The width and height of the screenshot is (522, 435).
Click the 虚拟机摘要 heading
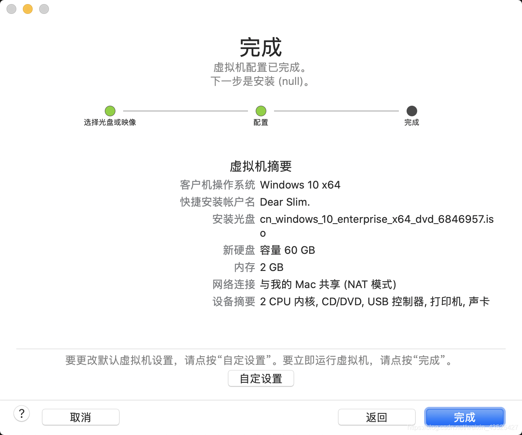point(261,166)
